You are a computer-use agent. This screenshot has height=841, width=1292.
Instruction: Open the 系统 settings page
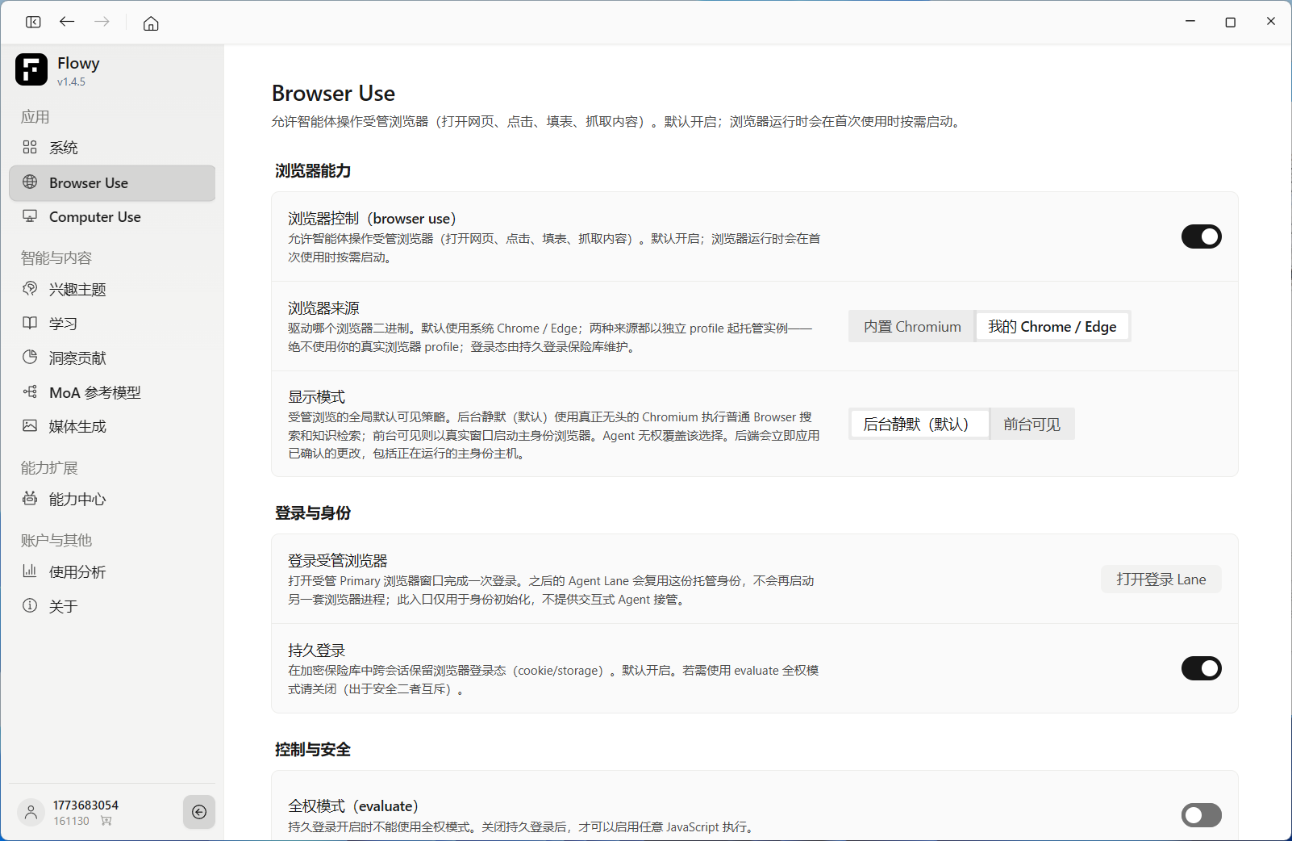click(x=112, y=148)
